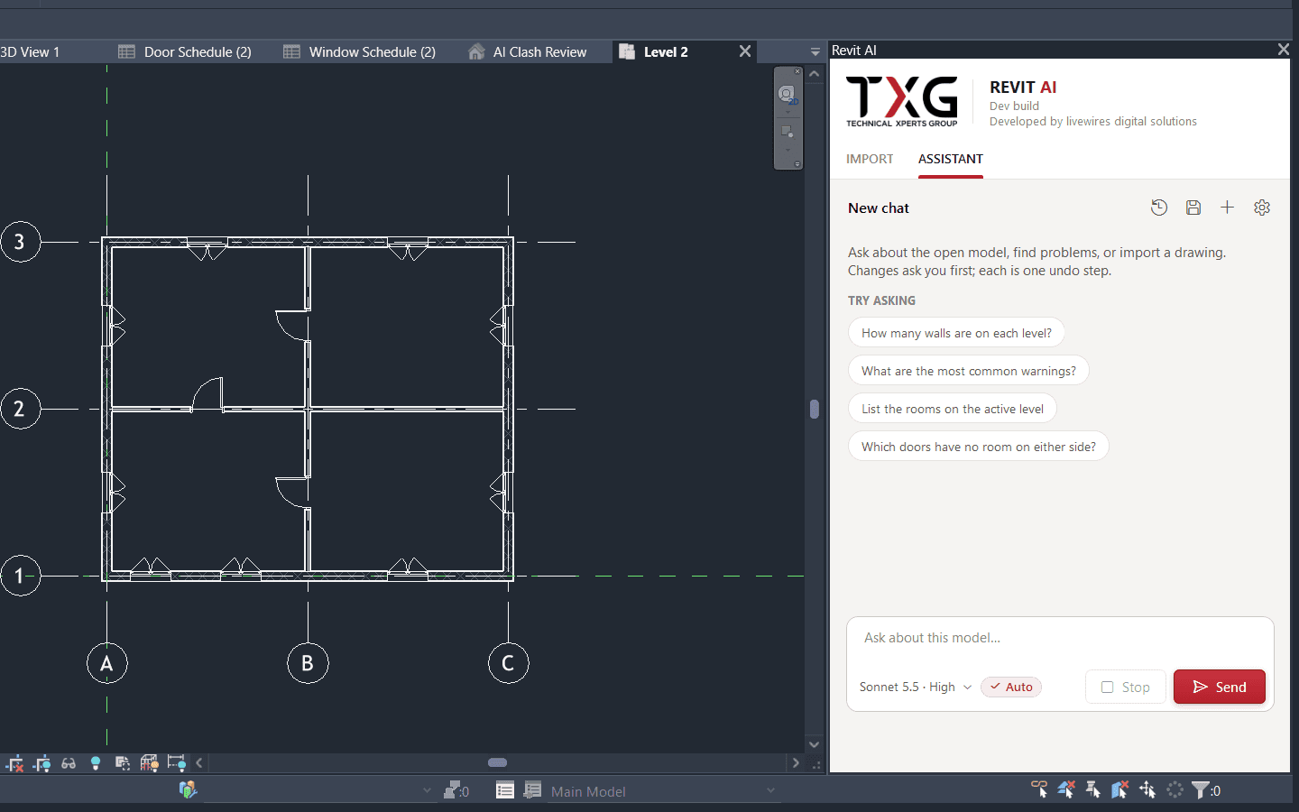1299x812 pixels.
Task: Click the Send button
Action: pyautogui.click(x=1220, y=687)
